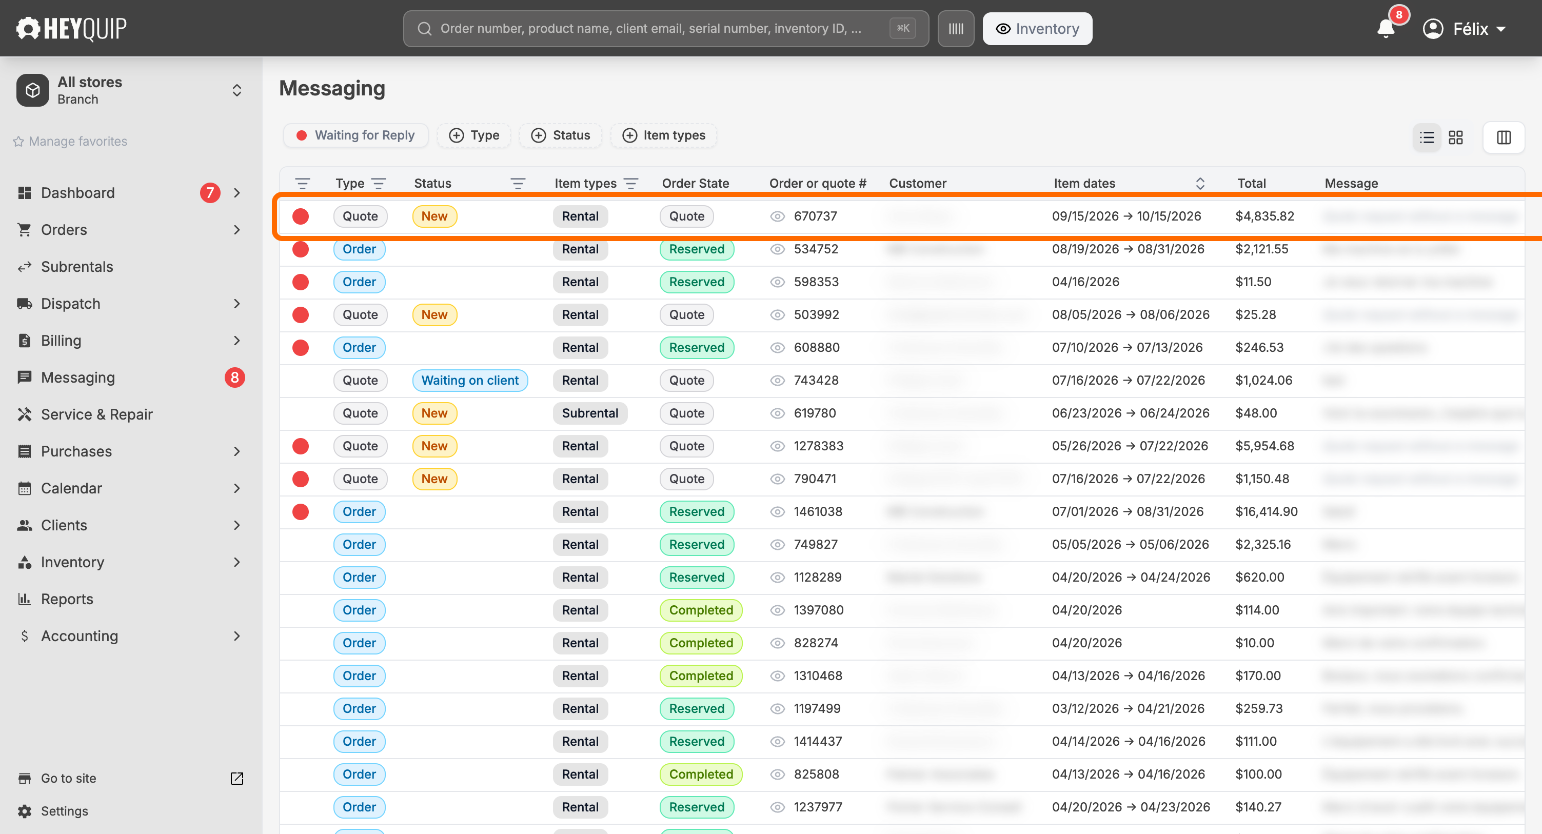This screenshot has width=1542, height=834.
Task: Expand the Dashboard menu chevron
Action: pos(236,193)
